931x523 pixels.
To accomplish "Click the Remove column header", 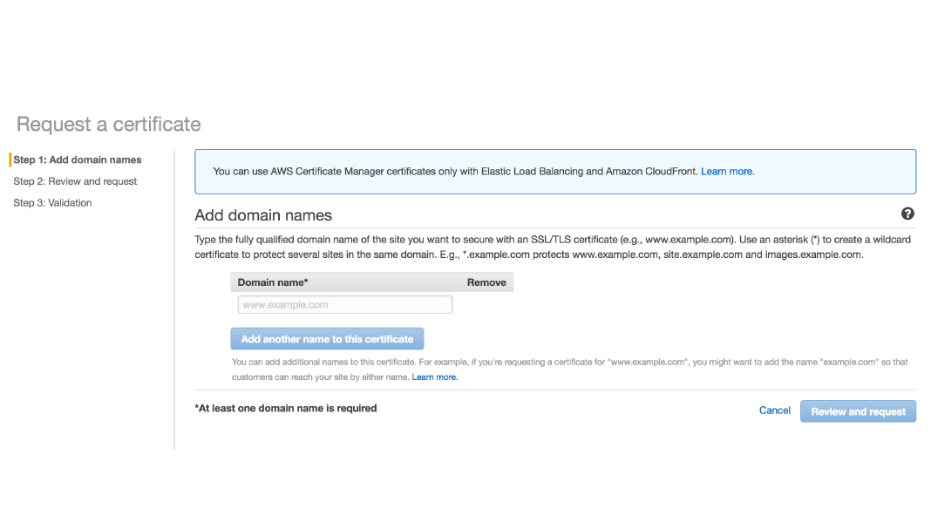I will pos(486,282).
